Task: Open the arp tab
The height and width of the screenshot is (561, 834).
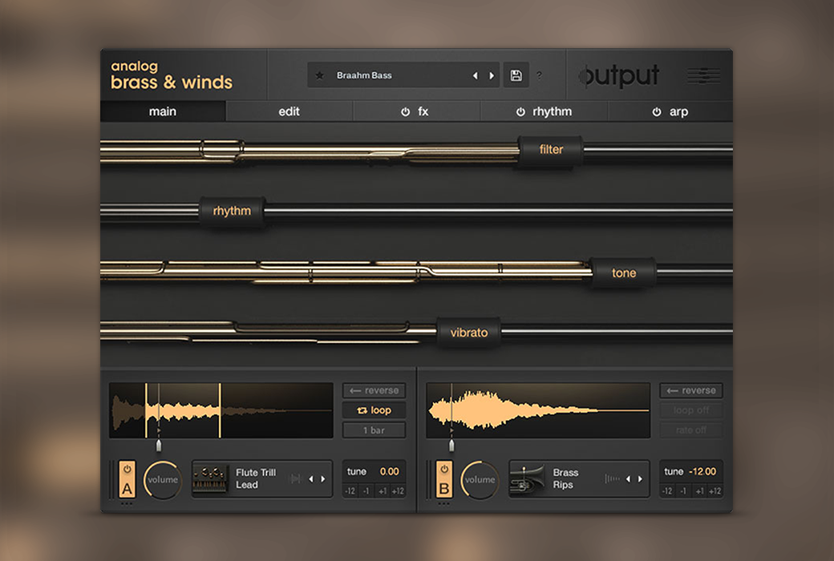Action: [670, 111]
